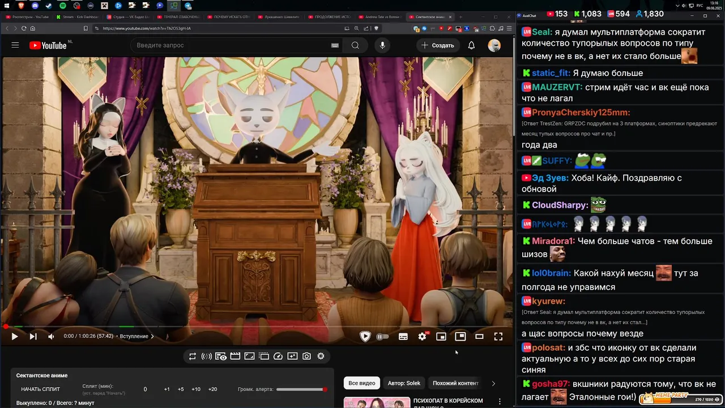The image size is (725, 408).
Task: Click the audio boost broadcast icon
Action: [x=207, y=356]
